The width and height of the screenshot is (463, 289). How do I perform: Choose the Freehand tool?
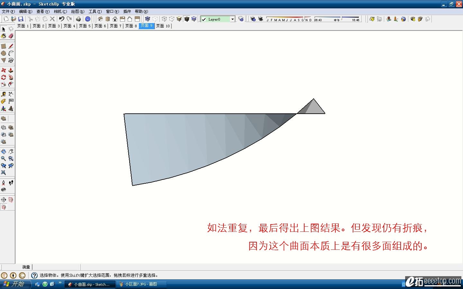[11, 60]
